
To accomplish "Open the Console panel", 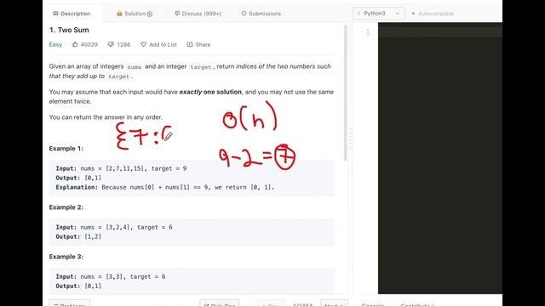I will [373, 303].
